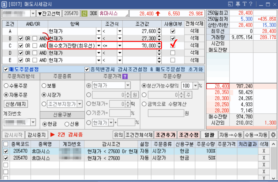Click 감시시작 button

(14, 135)
